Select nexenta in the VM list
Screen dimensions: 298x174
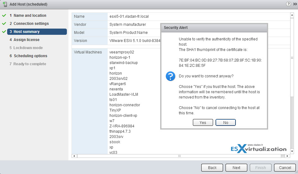point(116,89)
